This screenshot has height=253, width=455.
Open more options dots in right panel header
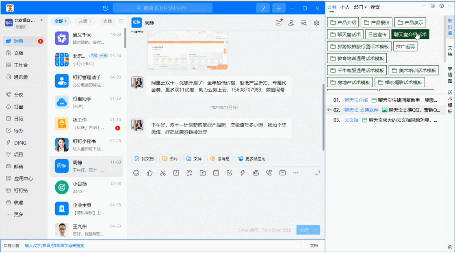tap(450, 6)
